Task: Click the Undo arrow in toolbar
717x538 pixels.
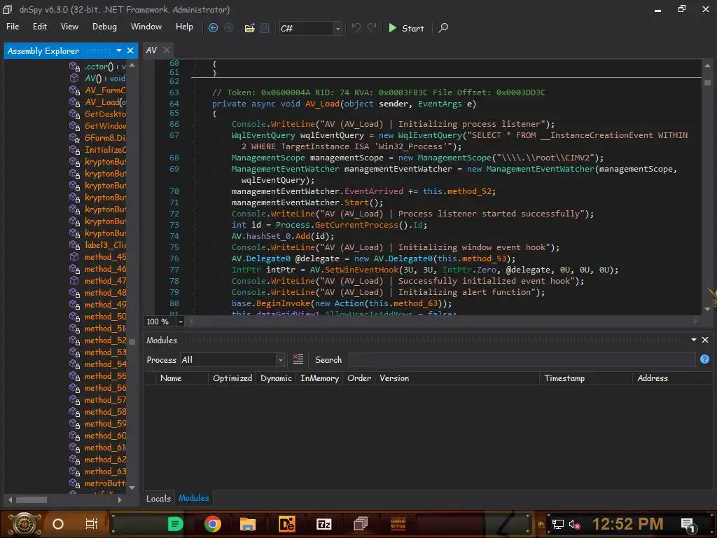Action: pyautogui.click(x=356, y=28)
